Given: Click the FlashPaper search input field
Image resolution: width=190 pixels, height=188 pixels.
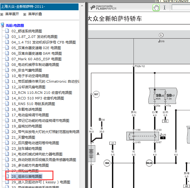Looking at the screenshot, I should click(x=181, y=7).
